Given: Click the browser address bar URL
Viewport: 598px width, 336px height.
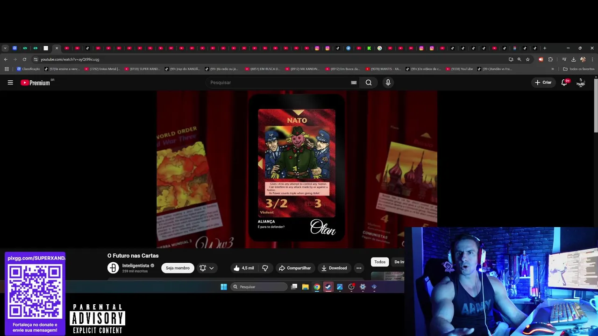Looking at the screenshot, I should (x=70, y=59).
